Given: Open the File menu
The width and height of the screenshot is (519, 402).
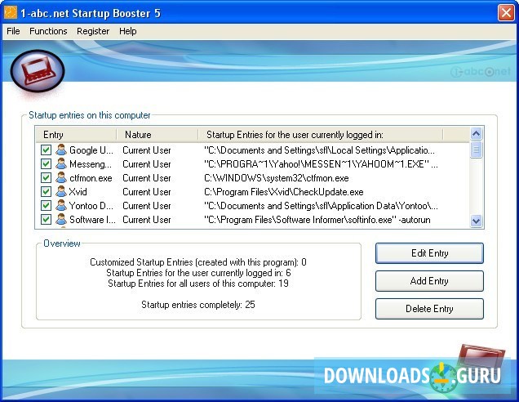Looking at the screenshot, I should click(x=13, y=31).
